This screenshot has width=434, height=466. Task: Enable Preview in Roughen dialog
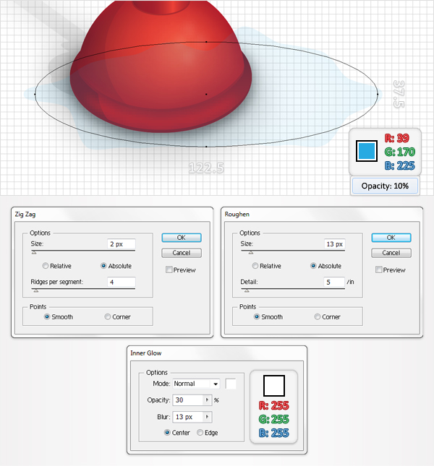tap(379, 269)
